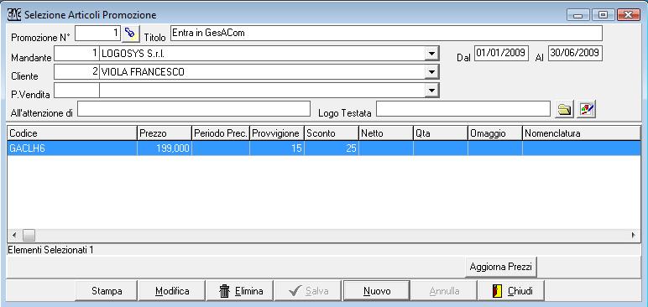The width and height of the screenshot is (648, 307).
Task: Click the Elimina button with trash icon
Action: pyautogui.click(x=240, y=291)
